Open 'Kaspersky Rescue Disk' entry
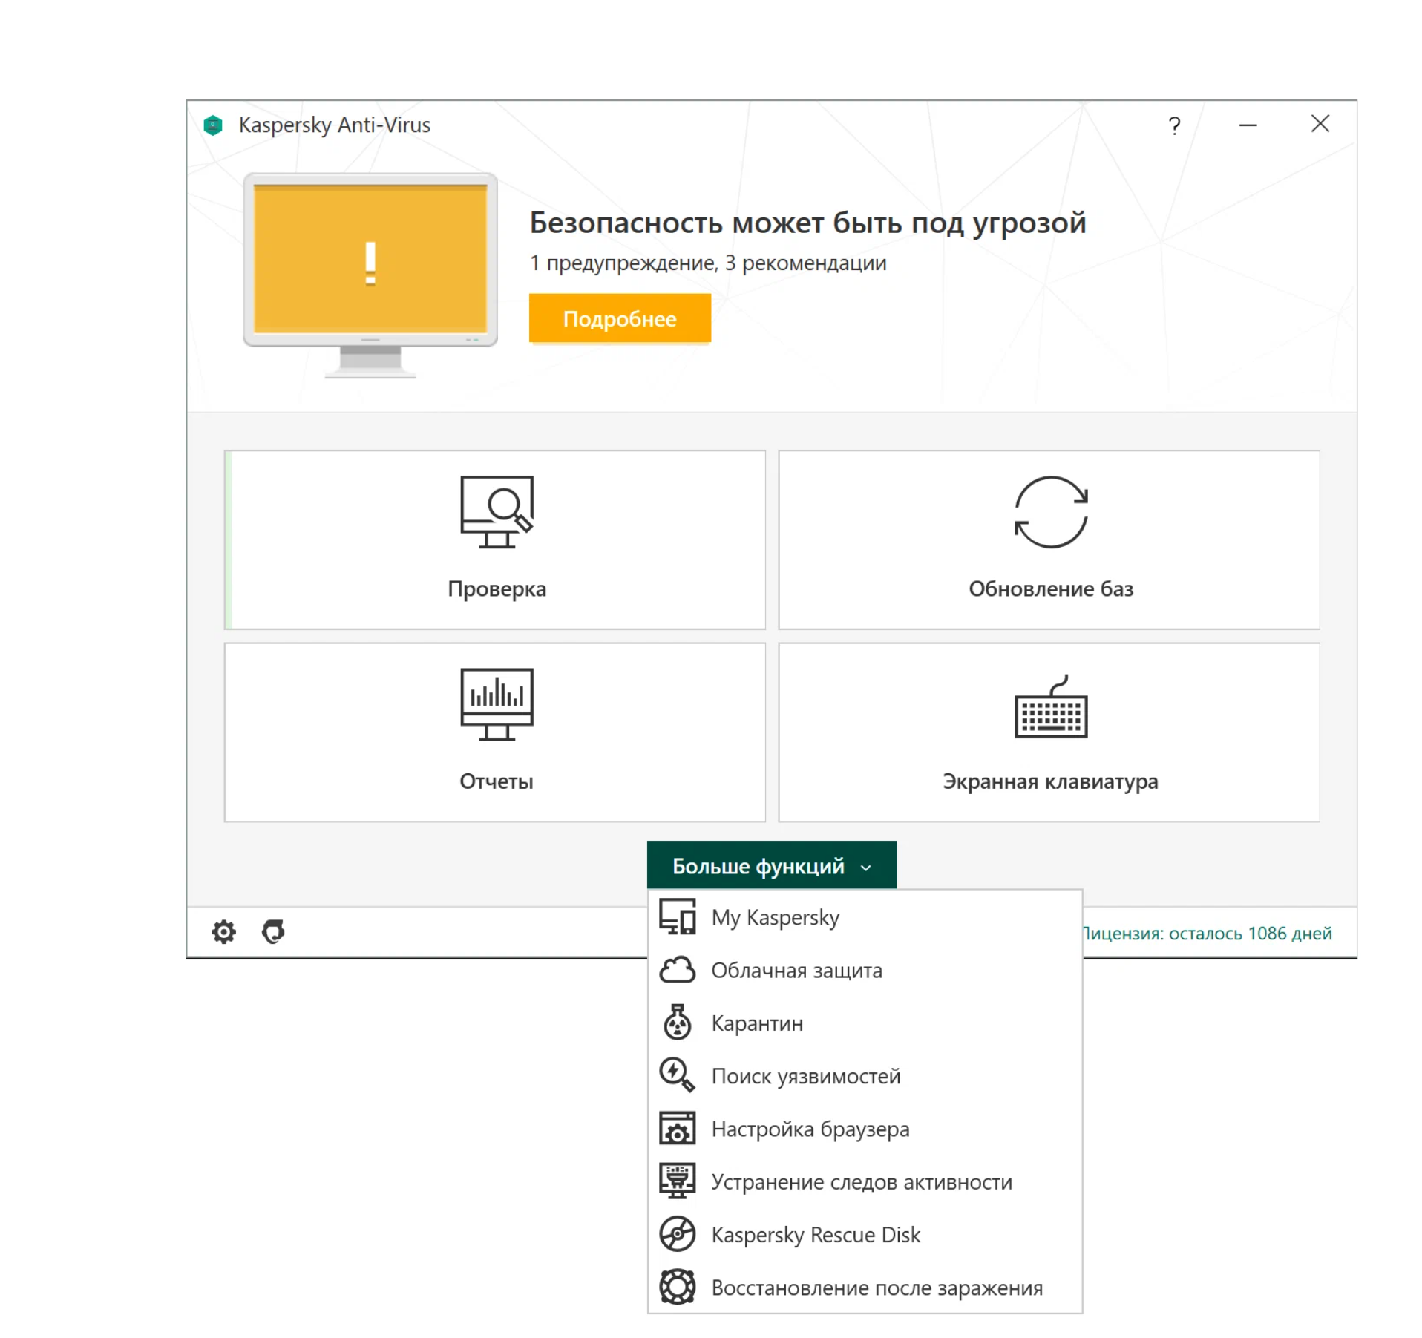Viewport: 1422px width, 1338px height. click(865, 1233)
